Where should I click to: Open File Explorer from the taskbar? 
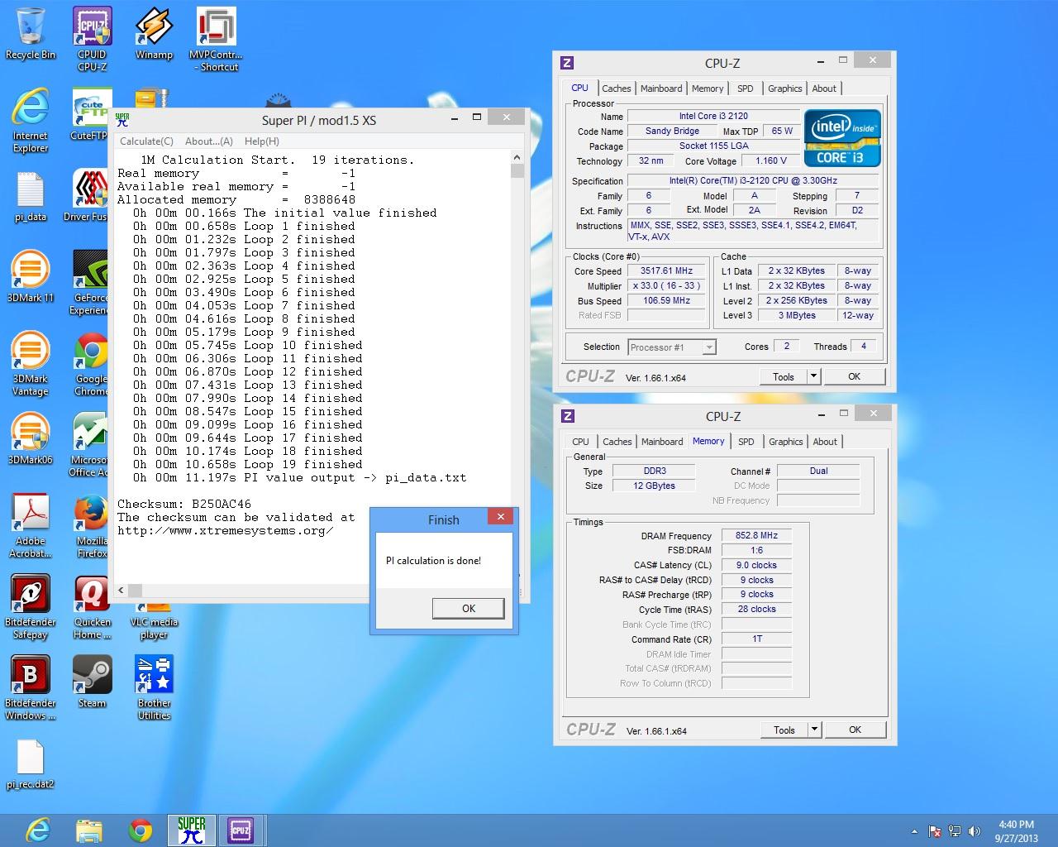click(x=88, y=830)
